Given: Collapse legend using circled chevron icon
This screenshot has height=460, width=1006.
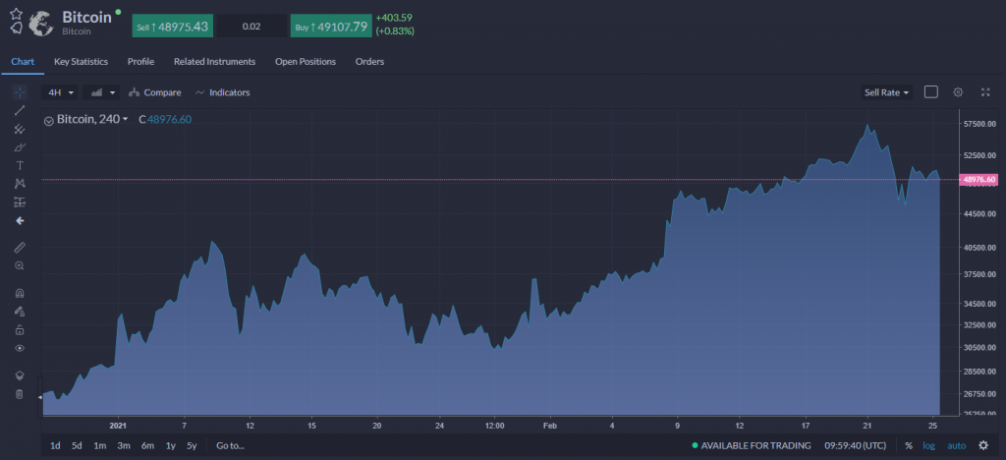Looking at the screenshot, I should pyautogui.click(x=49, y=121).
